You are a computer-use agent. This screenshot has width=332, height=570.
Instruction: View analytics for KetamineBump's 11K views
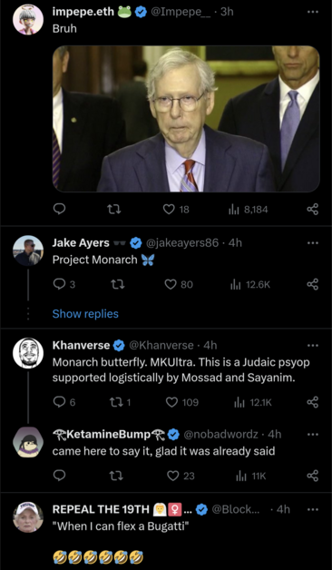[251, 476]
